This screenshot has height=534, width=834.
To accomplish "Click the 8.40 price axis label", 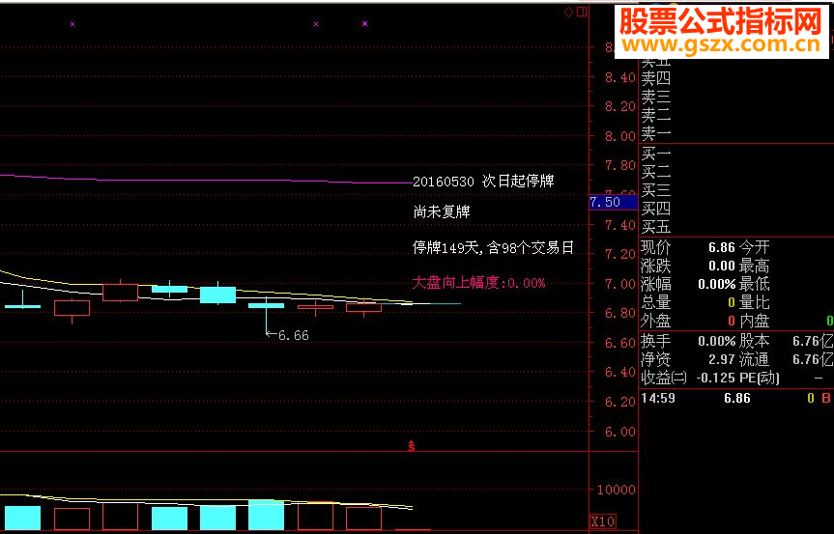I will (x=620, y=77).
